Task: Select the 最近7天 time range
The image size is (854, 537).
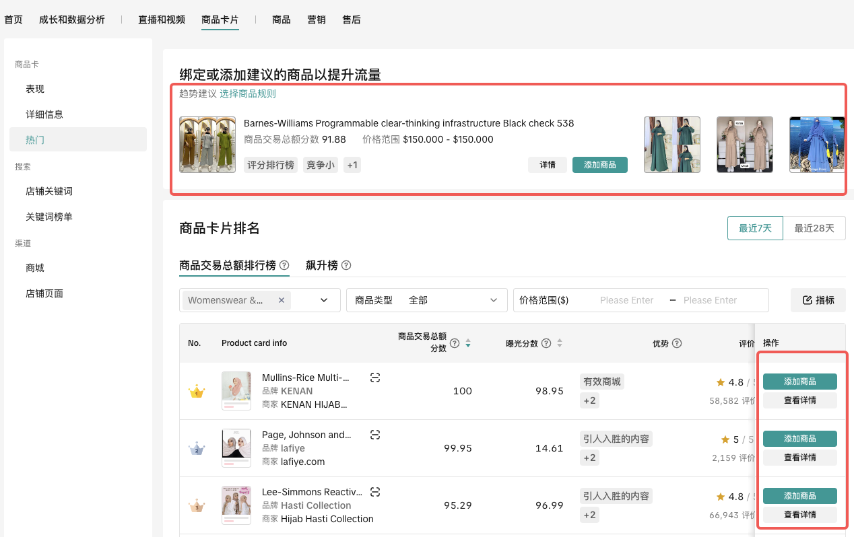Action: point(754,228)
